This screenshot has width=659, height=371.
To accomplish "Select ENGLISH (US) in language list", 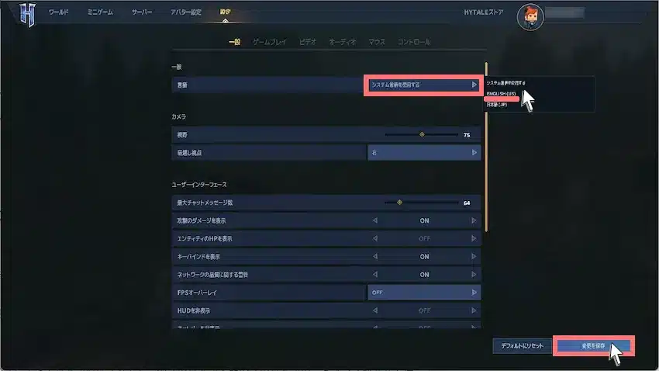I will (502, 94).
